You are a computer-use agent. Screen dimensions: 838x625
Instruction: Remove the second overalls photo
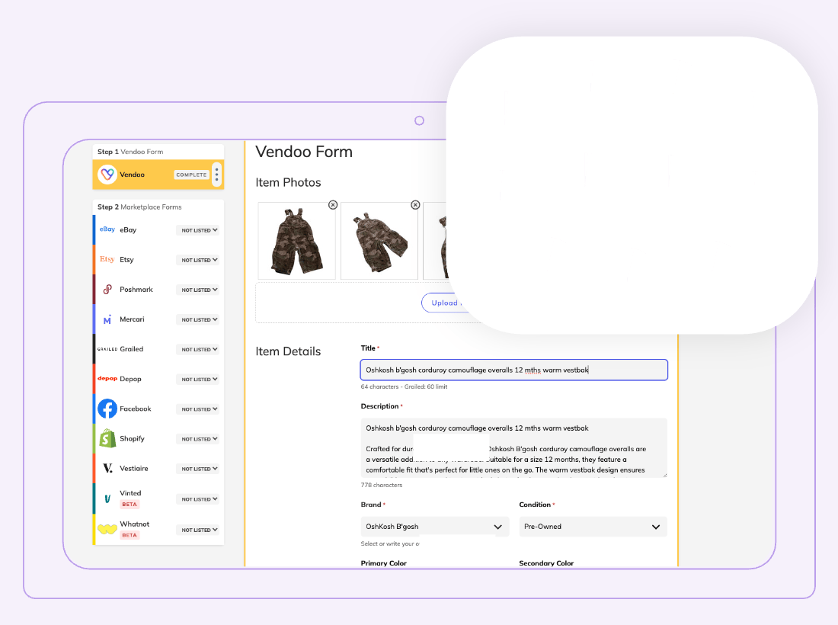pyautogui.click(x=415, y=205)
